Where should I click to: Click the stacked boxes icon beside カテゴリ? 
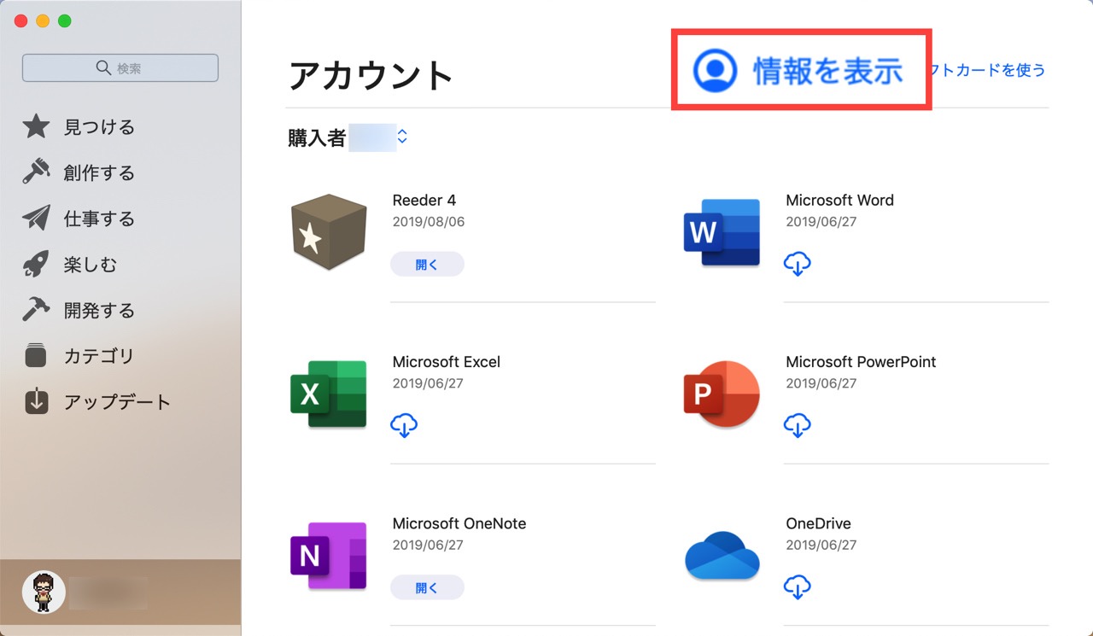(36, 356)
